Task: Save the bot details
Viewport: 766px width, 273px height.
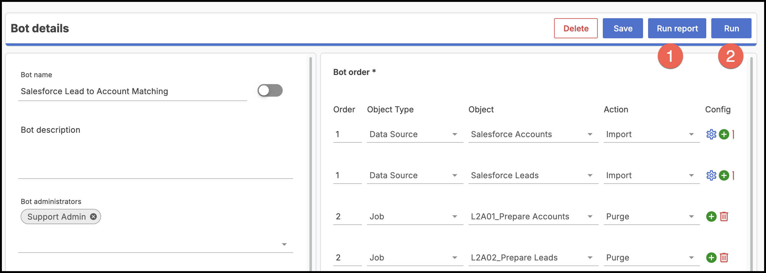Action: [x=623, y=29]
